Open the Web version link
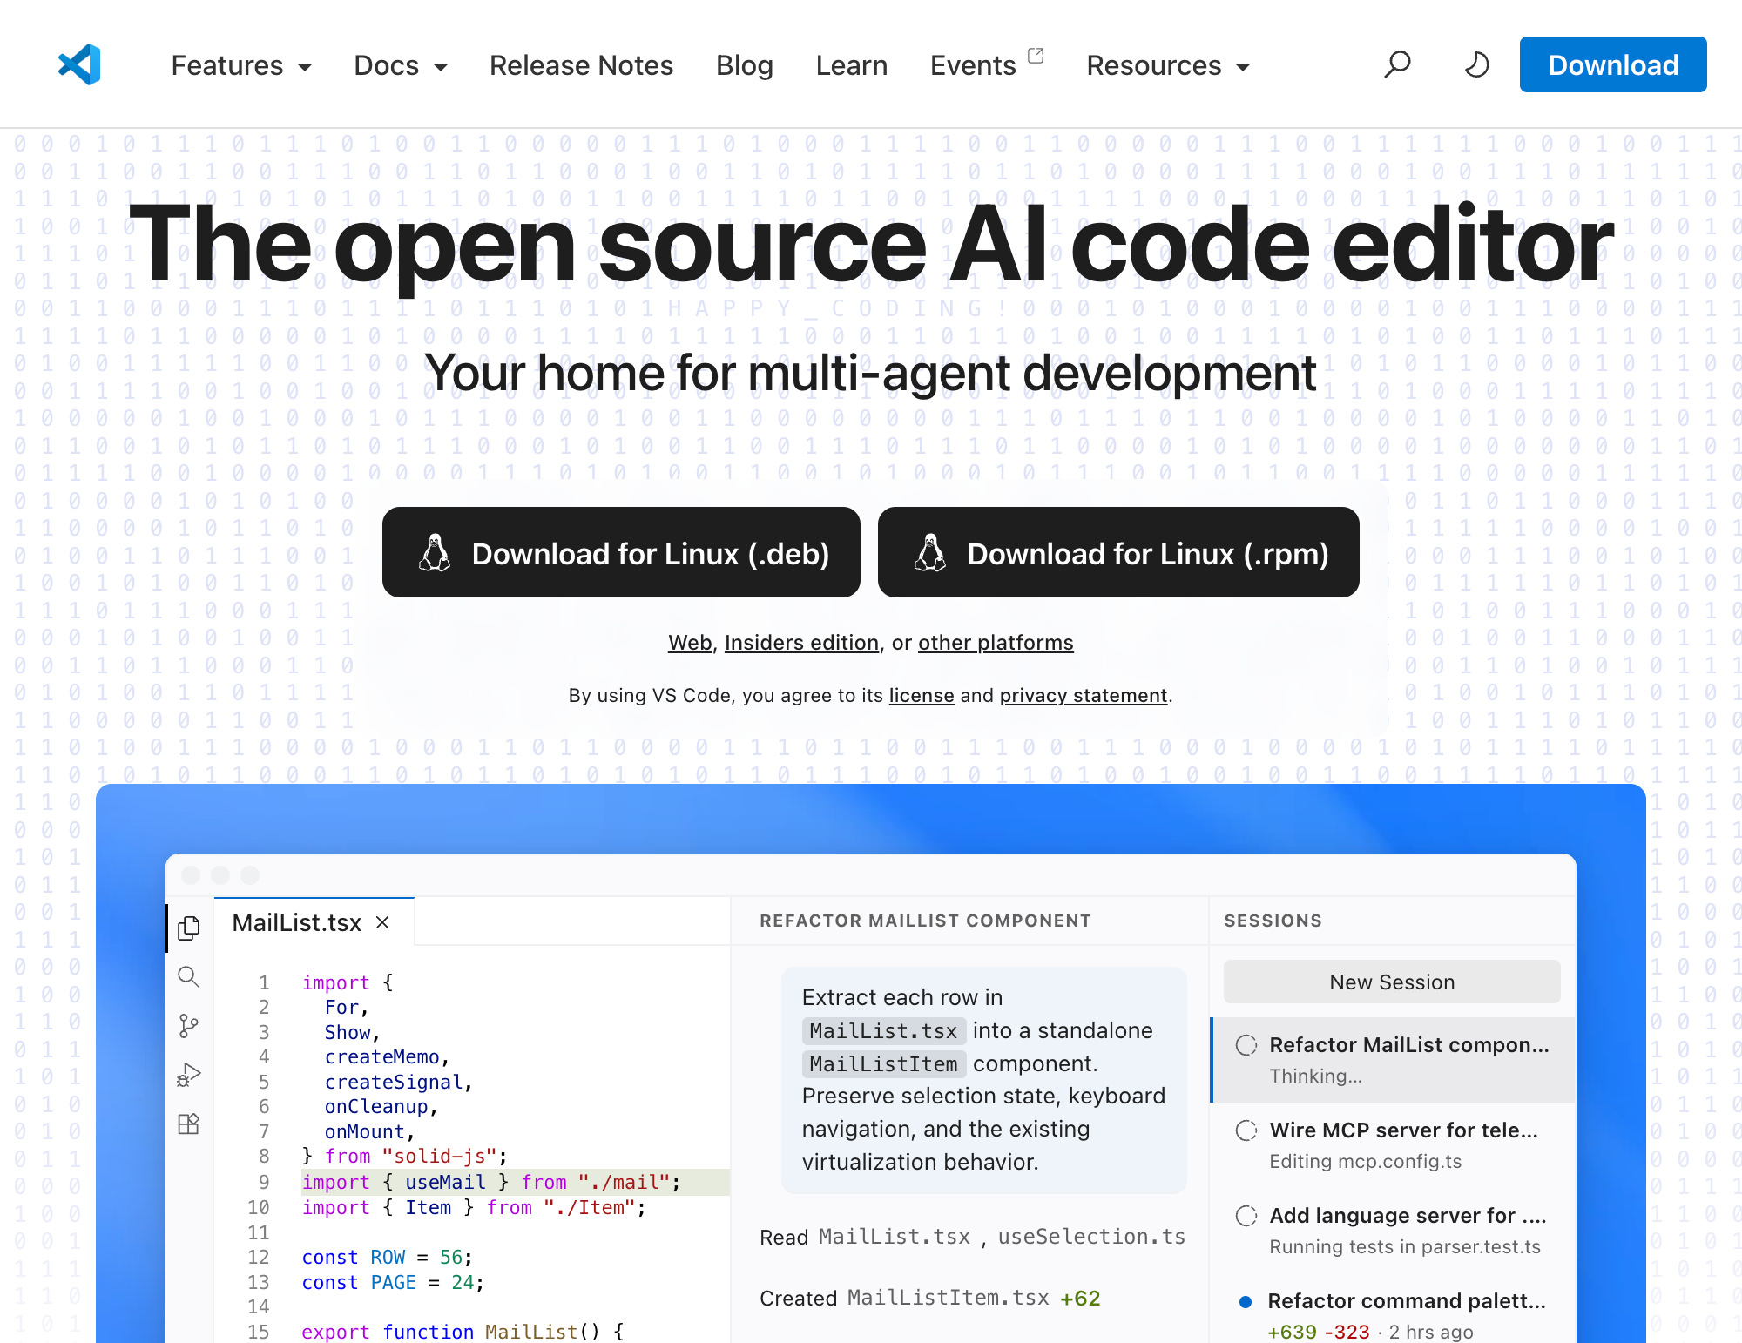 (x=691, y=643)
